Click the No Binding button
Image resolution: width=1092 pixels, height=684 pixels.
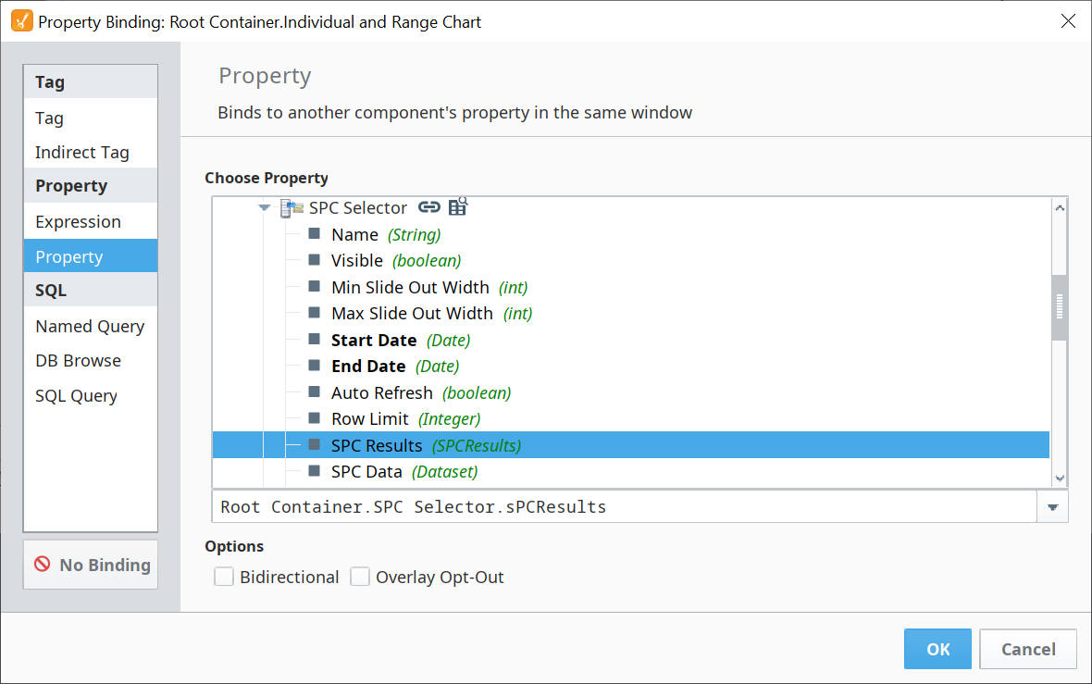coord(91,565)
